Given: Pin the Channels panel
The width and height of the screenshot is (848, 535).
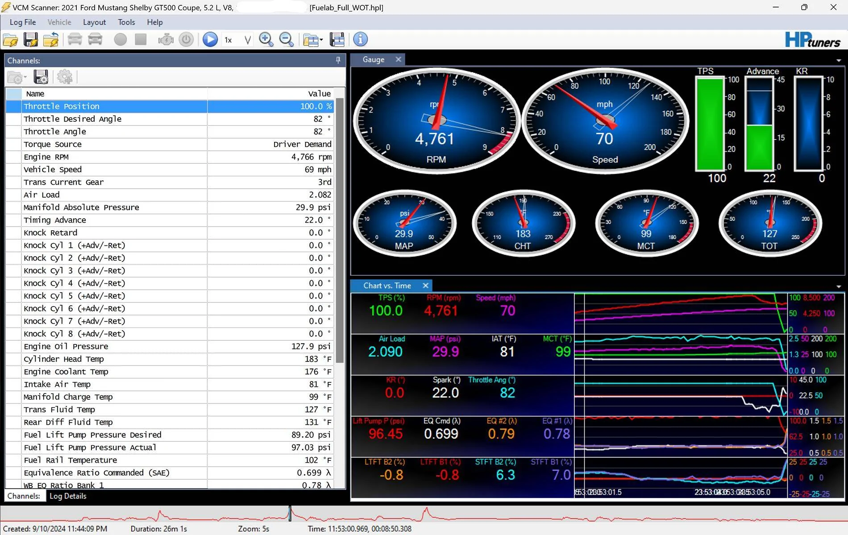Looking at the screenshot, I should pos(338,60).
